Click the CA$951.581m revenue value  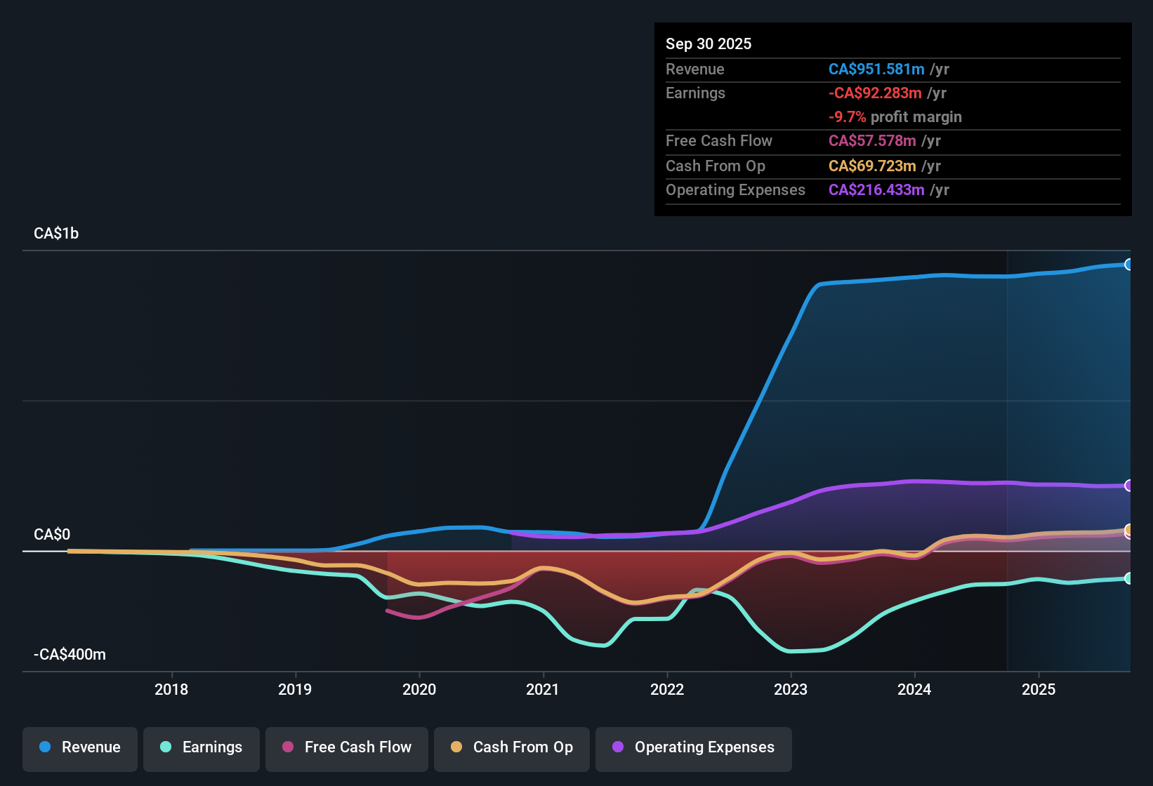pos(876,69)
